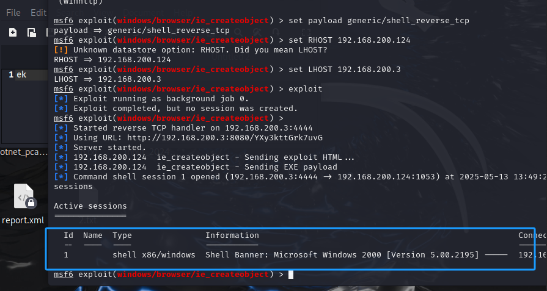
Task: Click the 'Name' column header
Action: tap(93, 235)
